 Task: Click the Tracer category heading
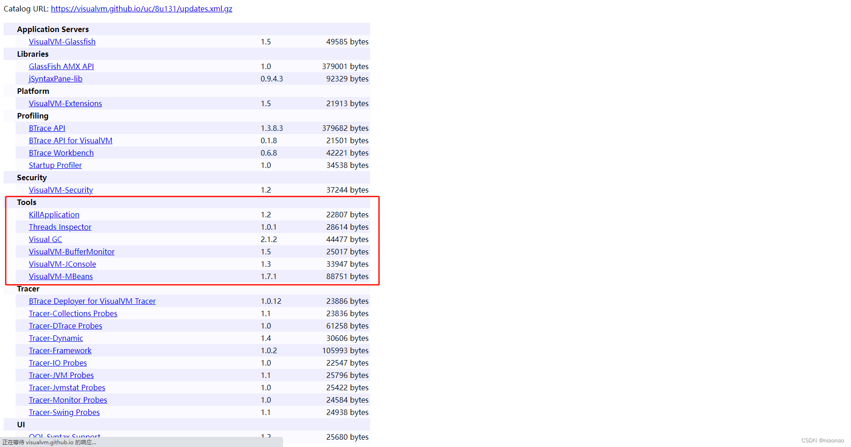[28, 289]
